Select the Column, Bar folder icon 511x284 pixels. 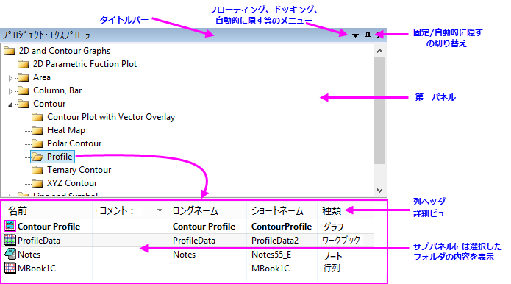tap(23, 90)
